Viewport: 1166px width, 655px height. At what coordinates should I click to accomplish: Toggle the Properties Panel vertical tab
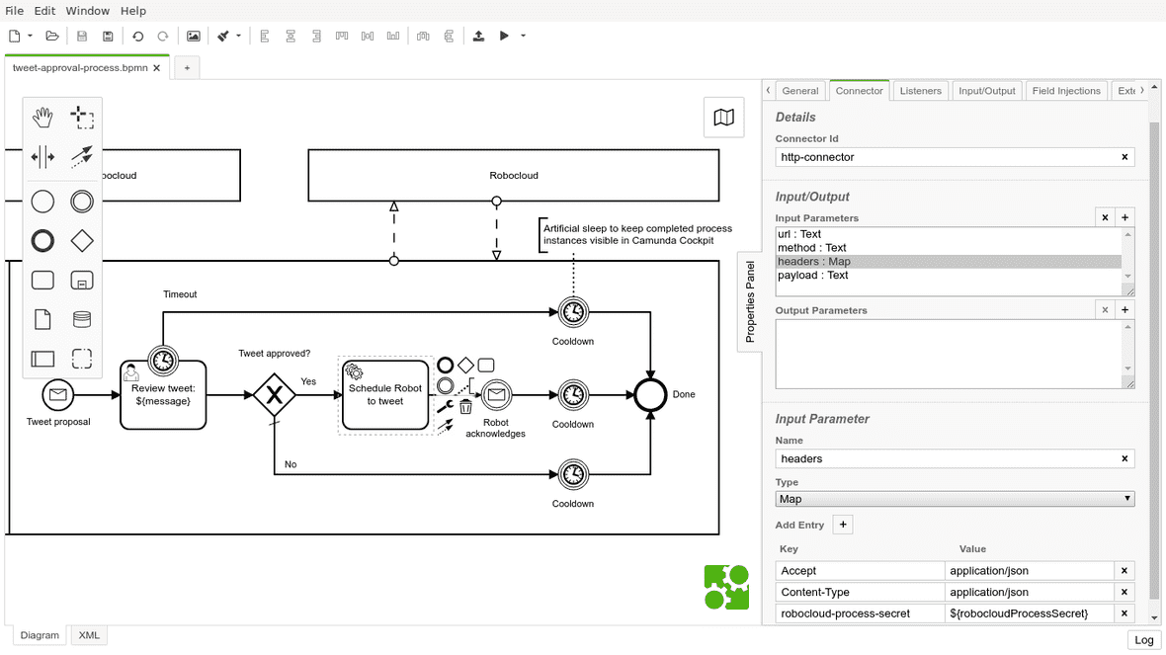pyautogui.click(x=750, y=301)
